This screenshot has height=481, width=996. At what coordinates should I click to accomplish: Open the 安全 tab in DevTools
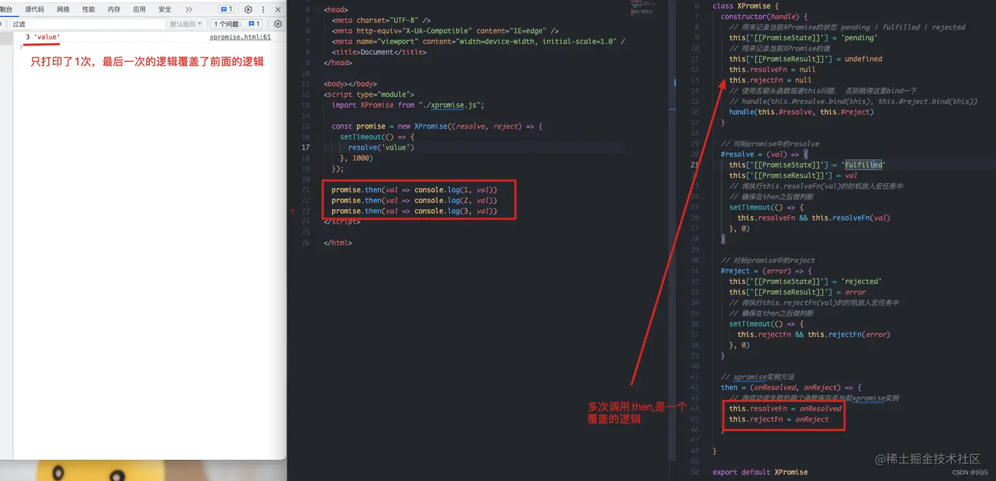pyautogui.click(x=165, y=9)
